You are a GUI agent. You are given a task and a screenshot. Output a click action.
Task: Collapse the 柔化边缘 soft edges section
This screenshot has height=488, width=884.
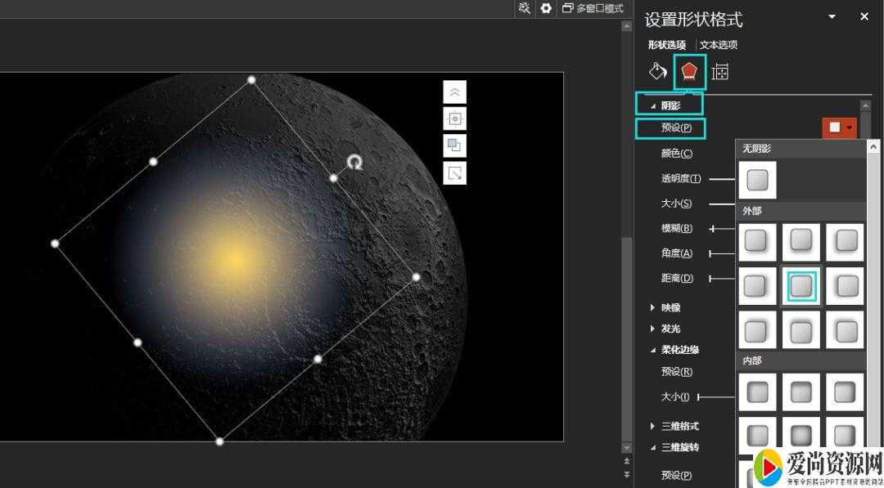click(x=679, y=350)
